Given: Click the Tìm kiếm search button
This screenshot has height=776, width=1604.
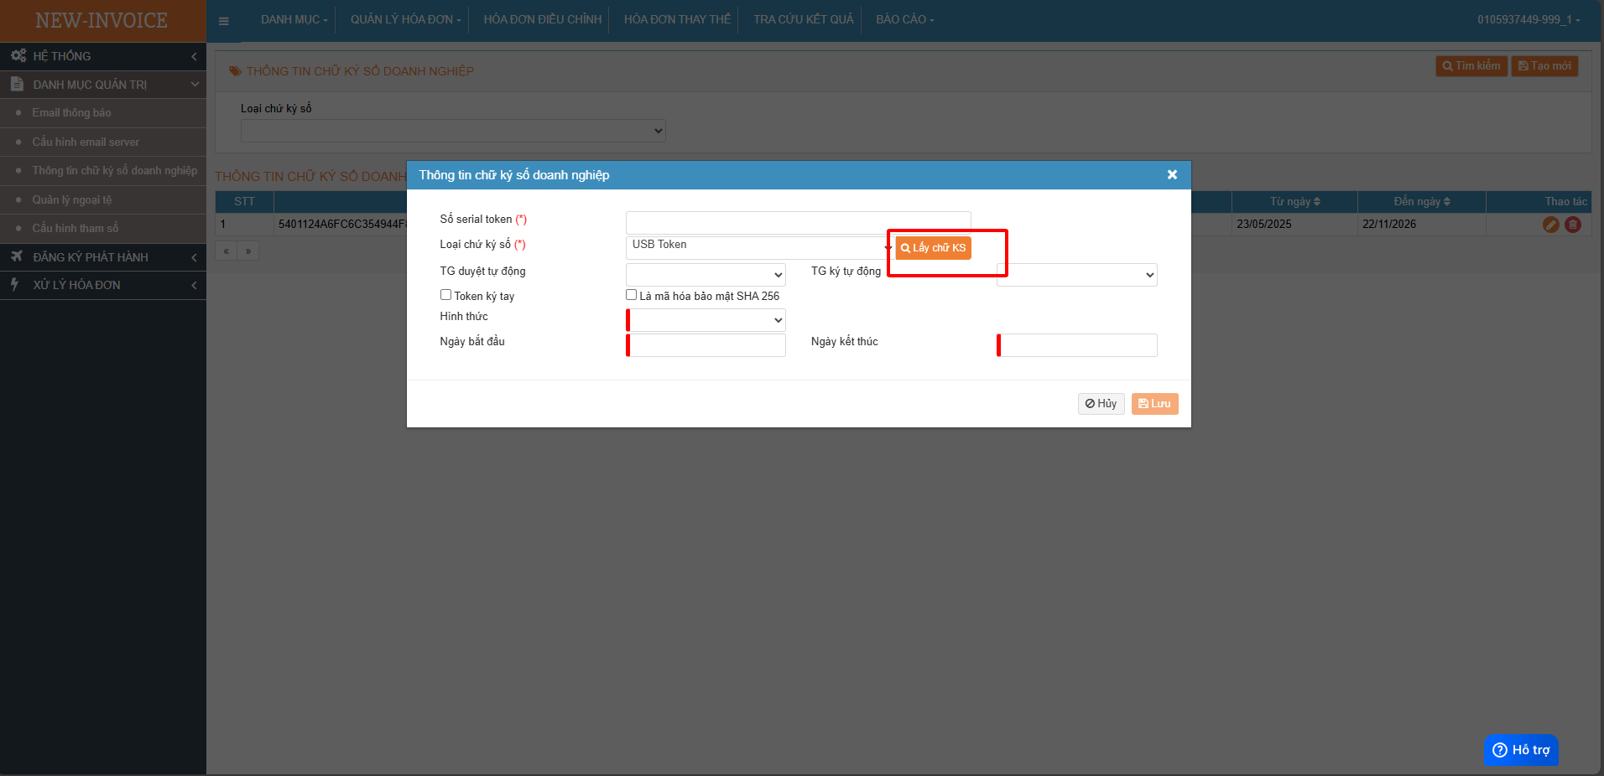Looking at the screenshot, I should click(1471, 66).
